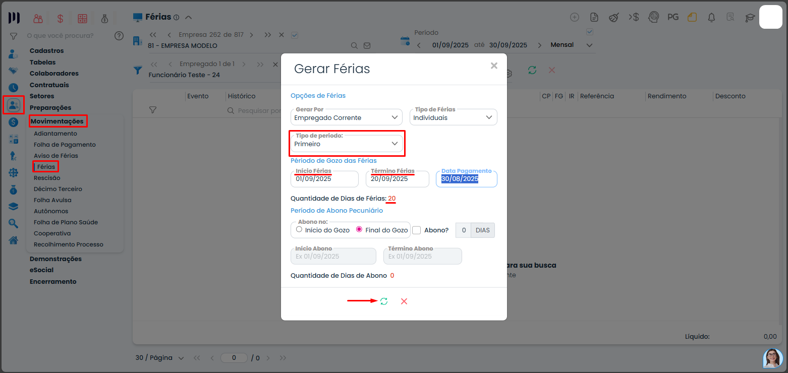Open the money bag module icon in the top bar
The width and height of the screenshot is (788, 373).
coord(104,19)
